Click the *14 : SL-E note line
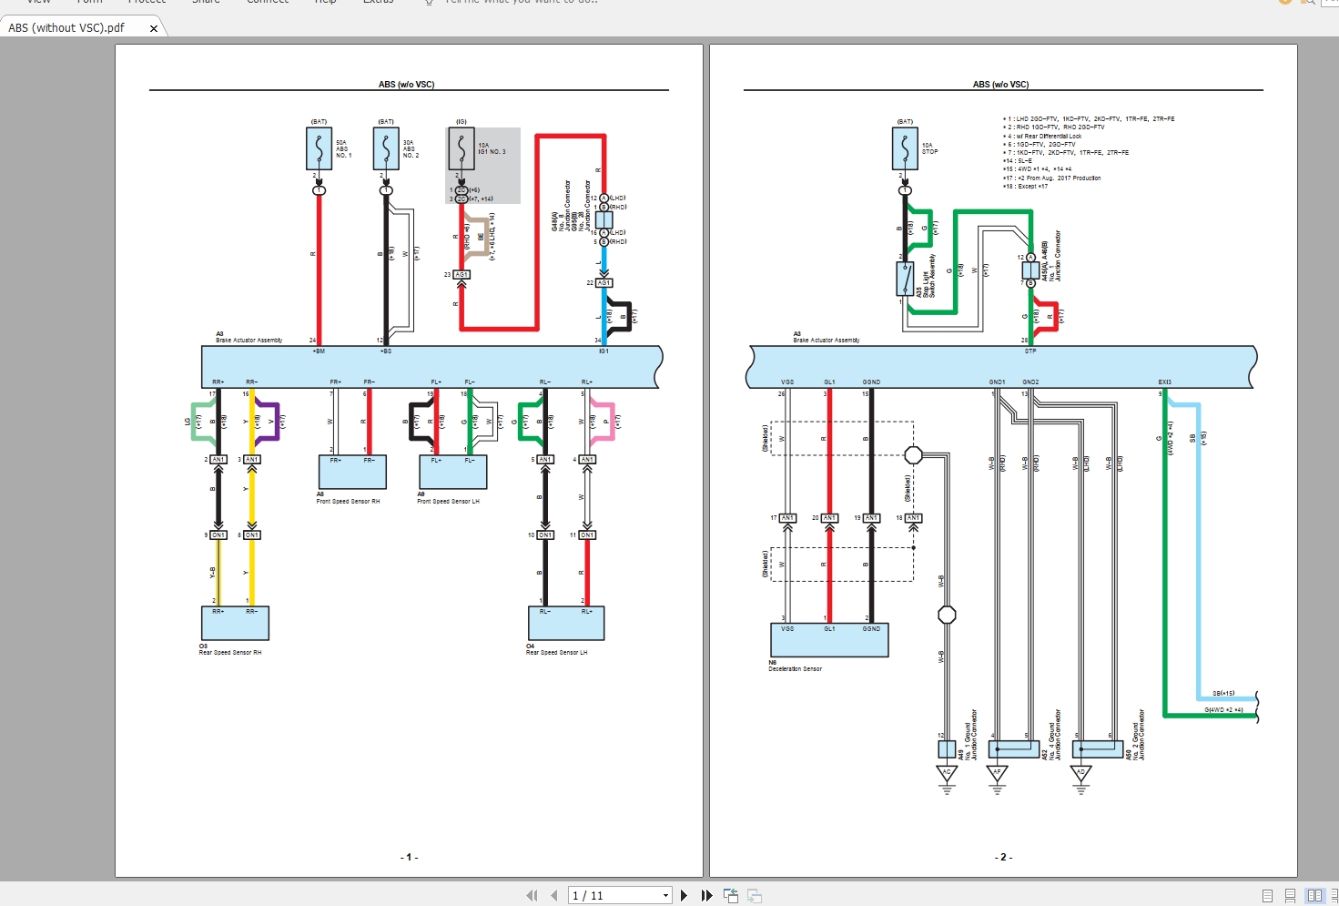The width and height of the screenshot is (1339, 906). tap(1018, 161)
